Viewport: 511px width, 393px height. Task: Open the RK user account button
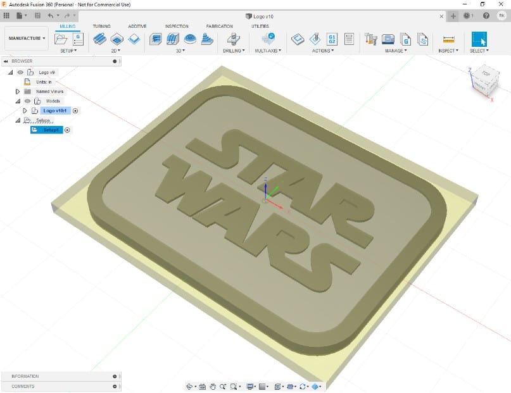(x=502, y=16)
